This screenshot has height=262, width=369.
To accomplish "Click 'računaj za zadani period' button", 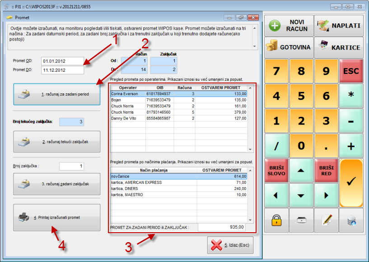I will 57,95.
